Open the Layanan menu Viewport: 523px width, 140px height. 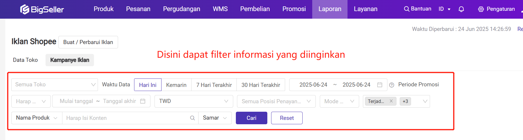pos(366,9)
